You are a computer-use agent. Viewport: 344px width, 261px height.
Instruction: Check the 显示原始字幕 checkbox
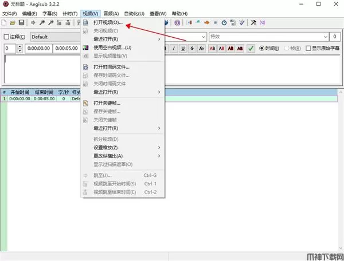click(x=308, y=49)
